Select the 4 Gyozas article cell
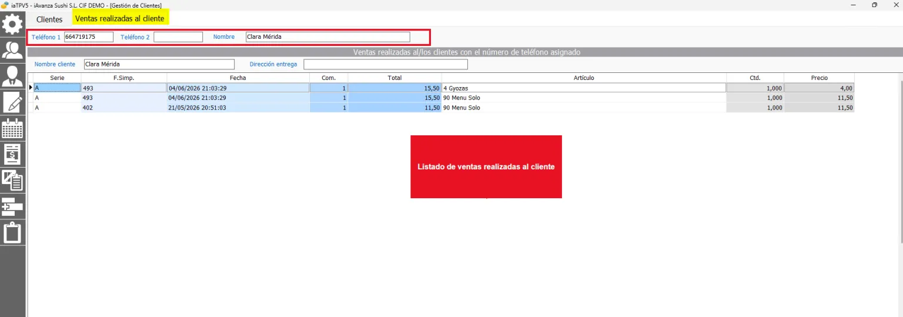Viewport: 903px width, 317px height. pyautogui.click(x=584, y=88)
